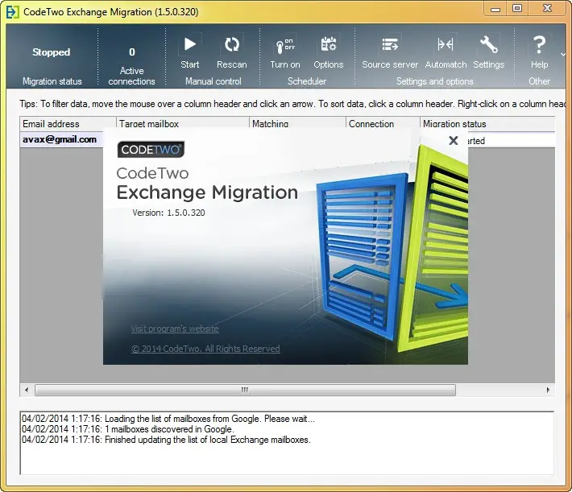
Task: Expand the ribbon overflow arrow beside Help
Action: pyautogui.click(x=563, y=55)
